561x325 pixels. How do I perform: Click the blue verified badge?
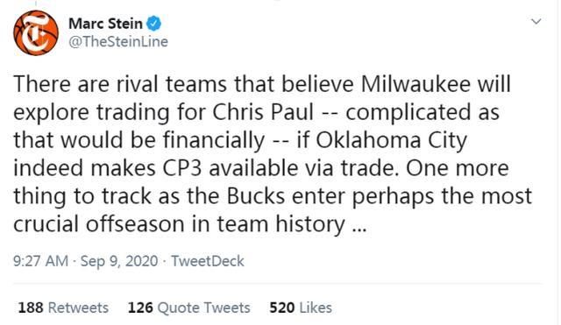154,24
